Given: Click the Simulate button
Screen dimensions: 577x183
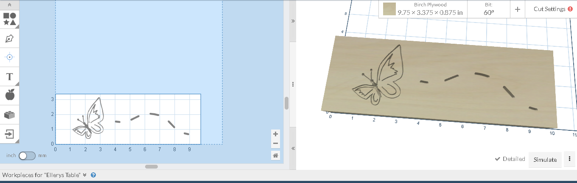Looking at the screenshot, I should [545, 160].
